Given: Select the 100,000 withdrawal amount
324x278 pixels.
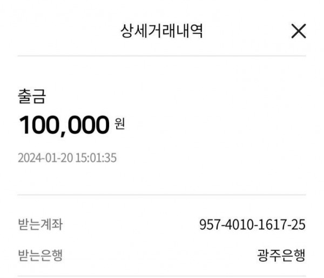Looking at the screenshot, I should (64, 125).
